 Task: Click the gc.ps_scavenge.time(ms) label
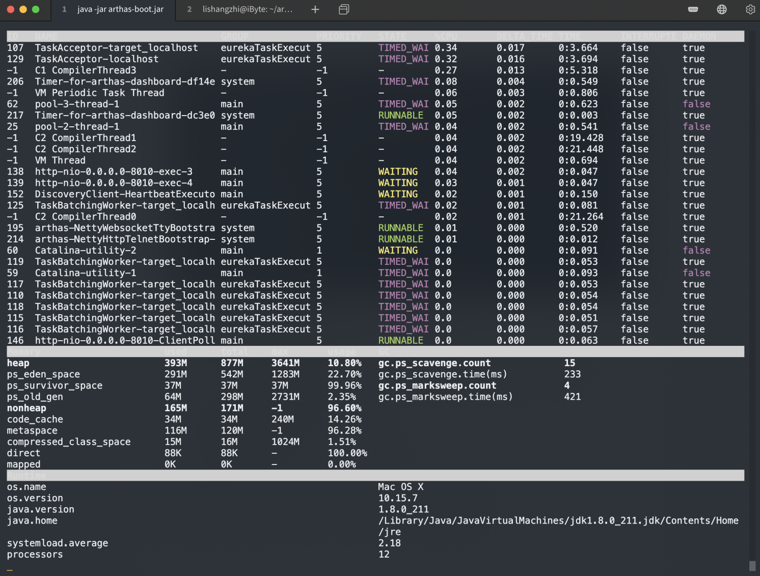click(x=443, y=374)
